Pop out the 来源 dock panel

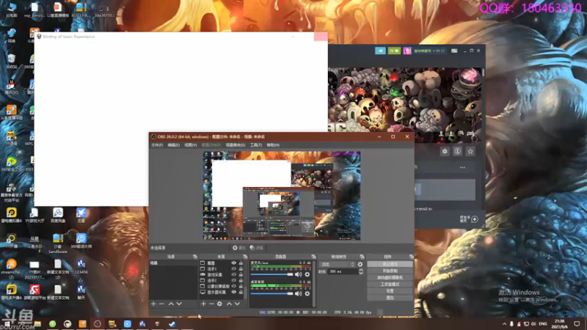coord(245,257)
